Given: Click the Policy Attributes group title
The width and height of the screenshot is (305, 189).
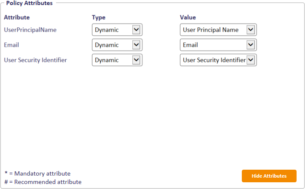Looking at the screenshot, I should 29,3.
